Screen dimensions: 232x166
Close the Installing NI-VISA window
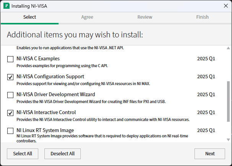[x=225, y=6]
